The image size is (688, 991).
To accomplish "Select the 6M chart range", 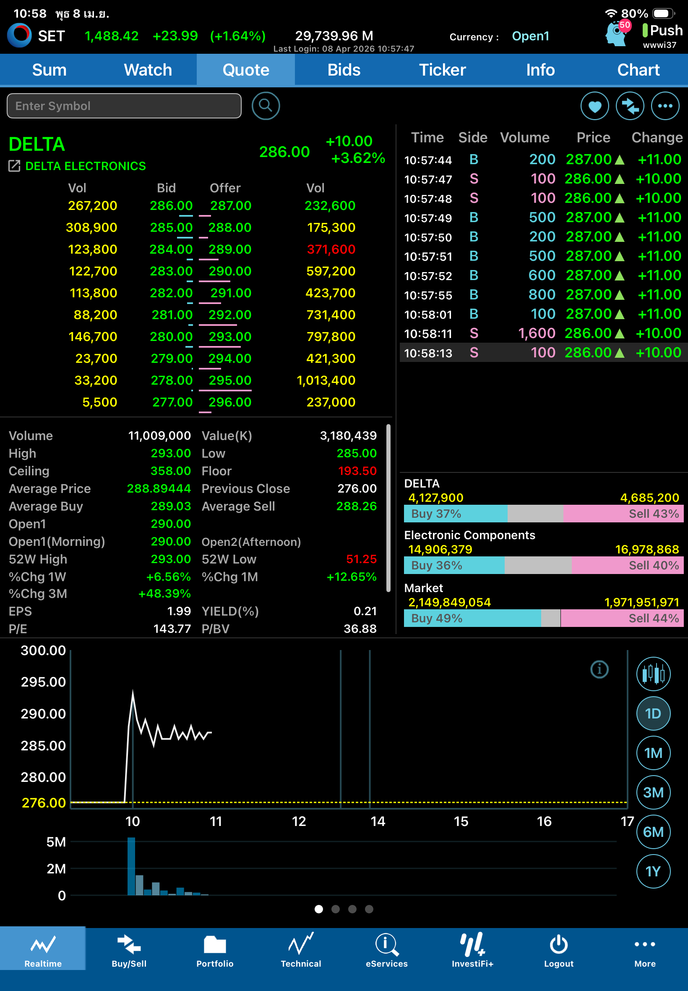I will tap(653, 832).
